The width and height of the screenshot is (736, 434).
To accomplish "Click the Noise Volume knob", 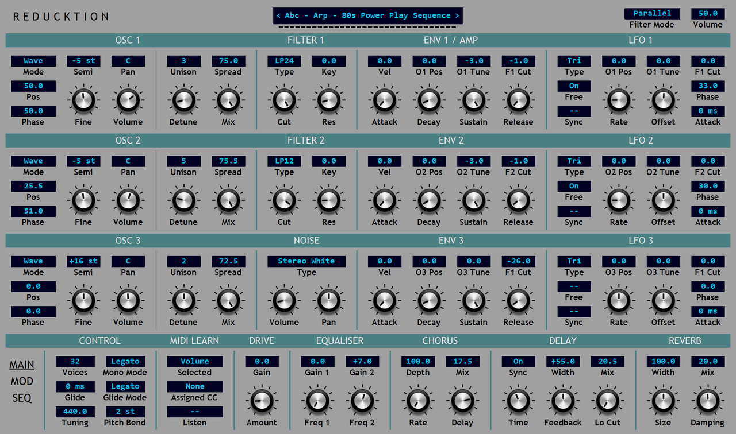I will (284, 301).
